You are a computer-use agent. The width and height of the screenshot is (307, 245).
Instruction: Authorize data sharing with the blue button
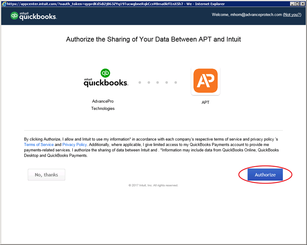pyautogui.click(x=265, y=175)
